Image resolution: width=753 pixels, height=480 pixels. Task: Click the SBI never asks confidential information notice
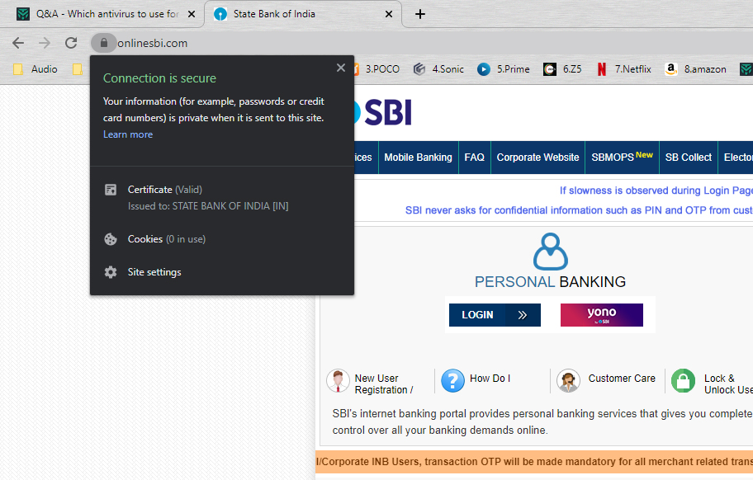[x=579, y=210]
